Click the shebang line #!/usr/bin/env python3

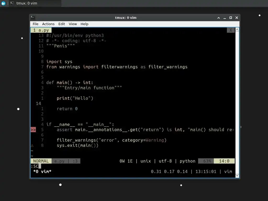75,35
